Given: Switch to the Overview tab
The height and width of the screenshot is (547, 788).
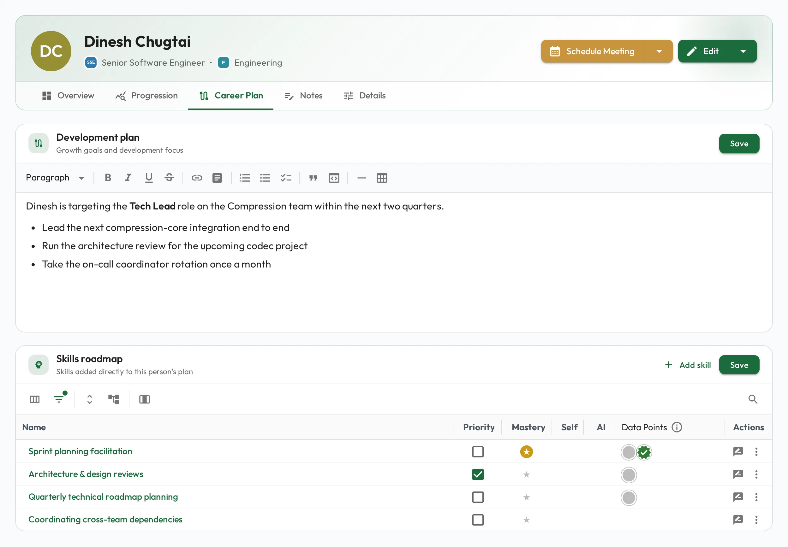Looking at the screenshot, I should [x=68, y=96].
